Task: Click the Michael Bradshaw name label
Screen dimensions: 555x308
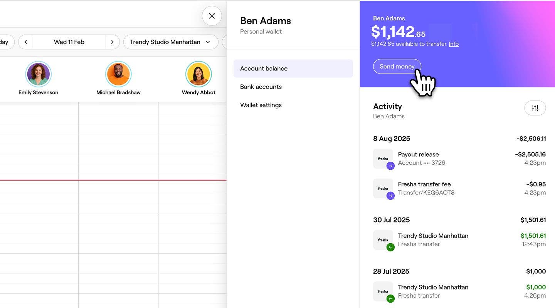Action: click(118, 92)
